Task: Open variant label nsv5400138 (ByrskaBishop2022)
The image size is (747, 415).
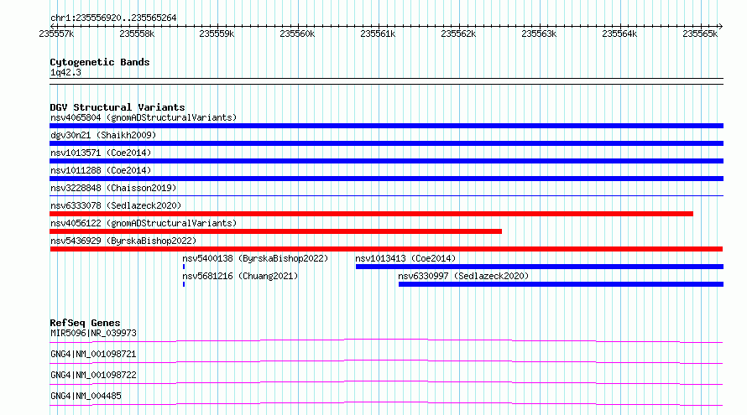Action: [x=255, y=258]
